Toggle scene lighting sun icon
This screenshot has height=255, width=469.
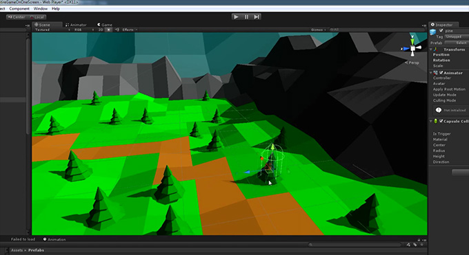(109, 30)
